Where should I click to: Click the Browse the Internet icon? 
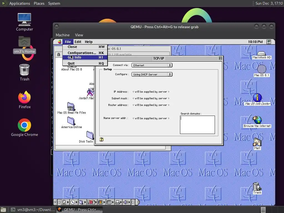tap(257, 122)
